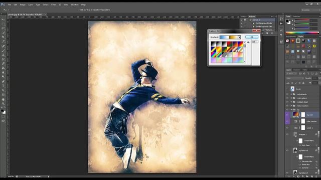Click the gradient presets scrollbar down arrow
This screenshot has width=321, height=180.
click(x=244, y=61)
